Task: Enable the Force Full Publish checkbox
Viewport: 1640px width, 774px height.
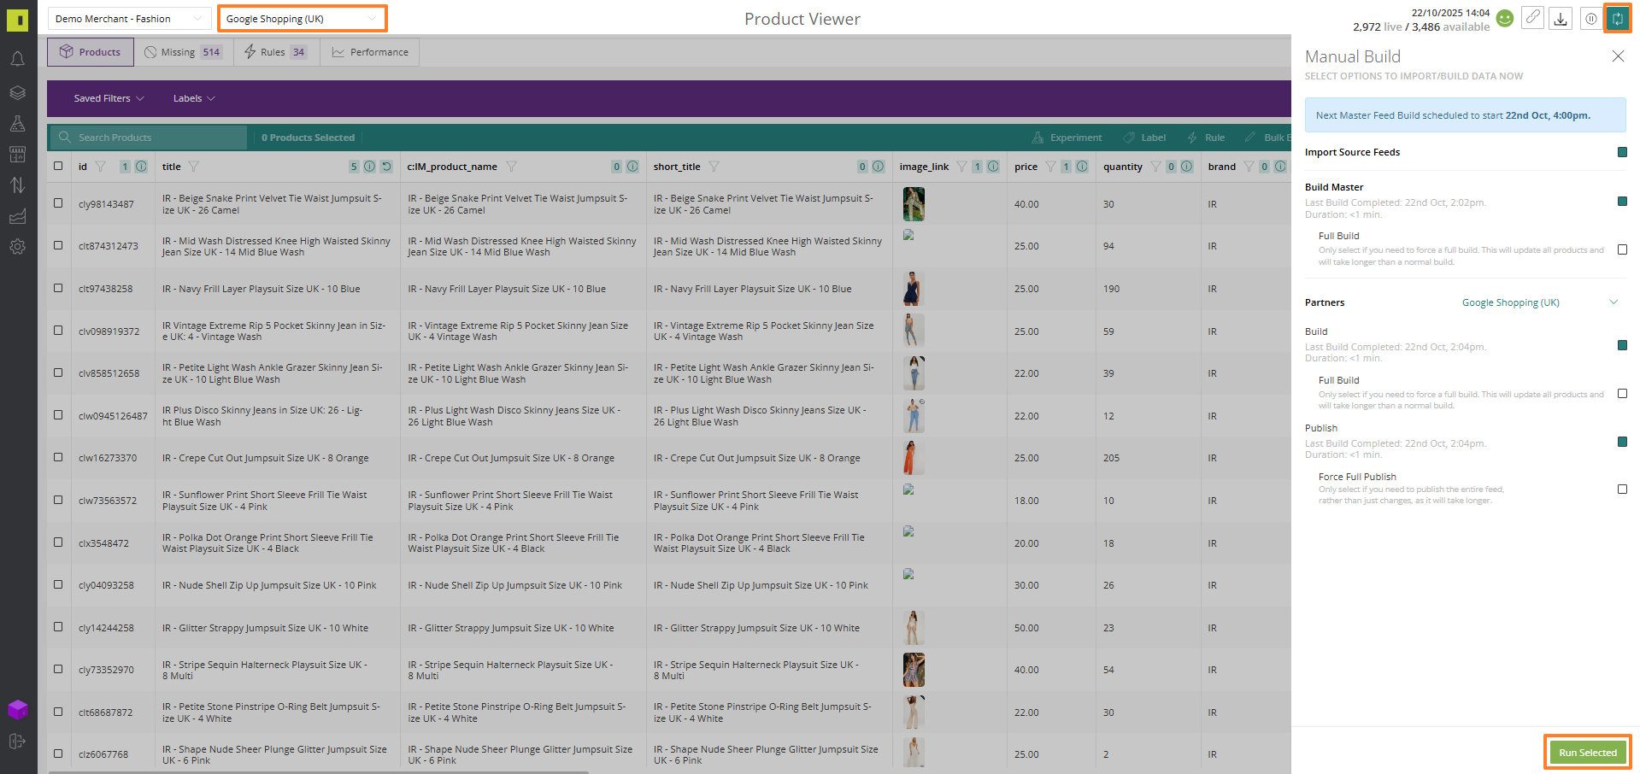Action: (x=1622, y=490)
